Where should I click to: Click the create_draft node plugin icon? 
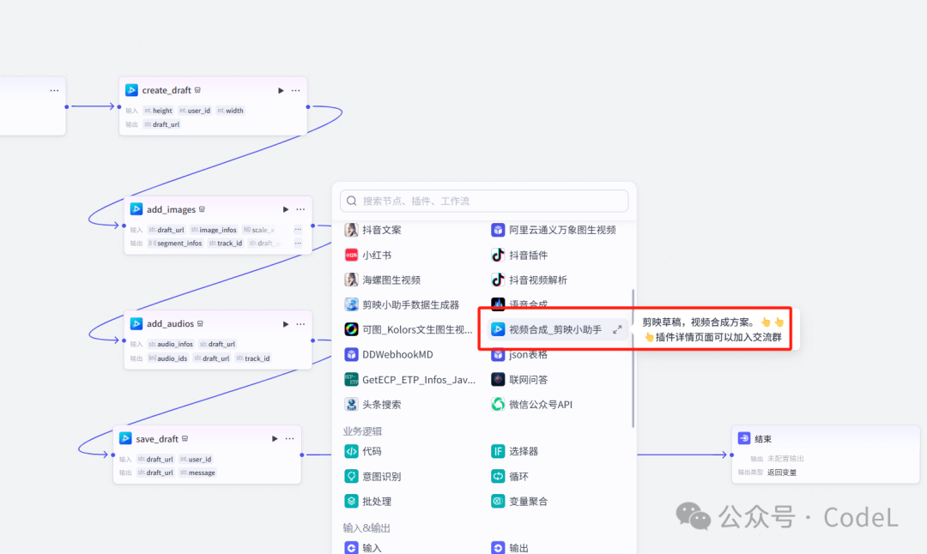[131, 90]
